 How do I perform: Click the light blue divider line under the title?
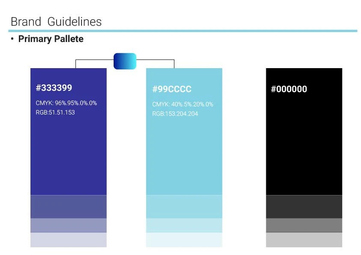183,31
